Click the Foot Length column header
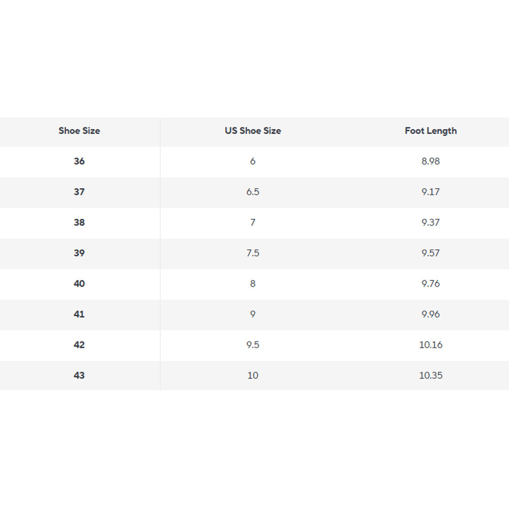509x509 pixels. tap(431, 131)
